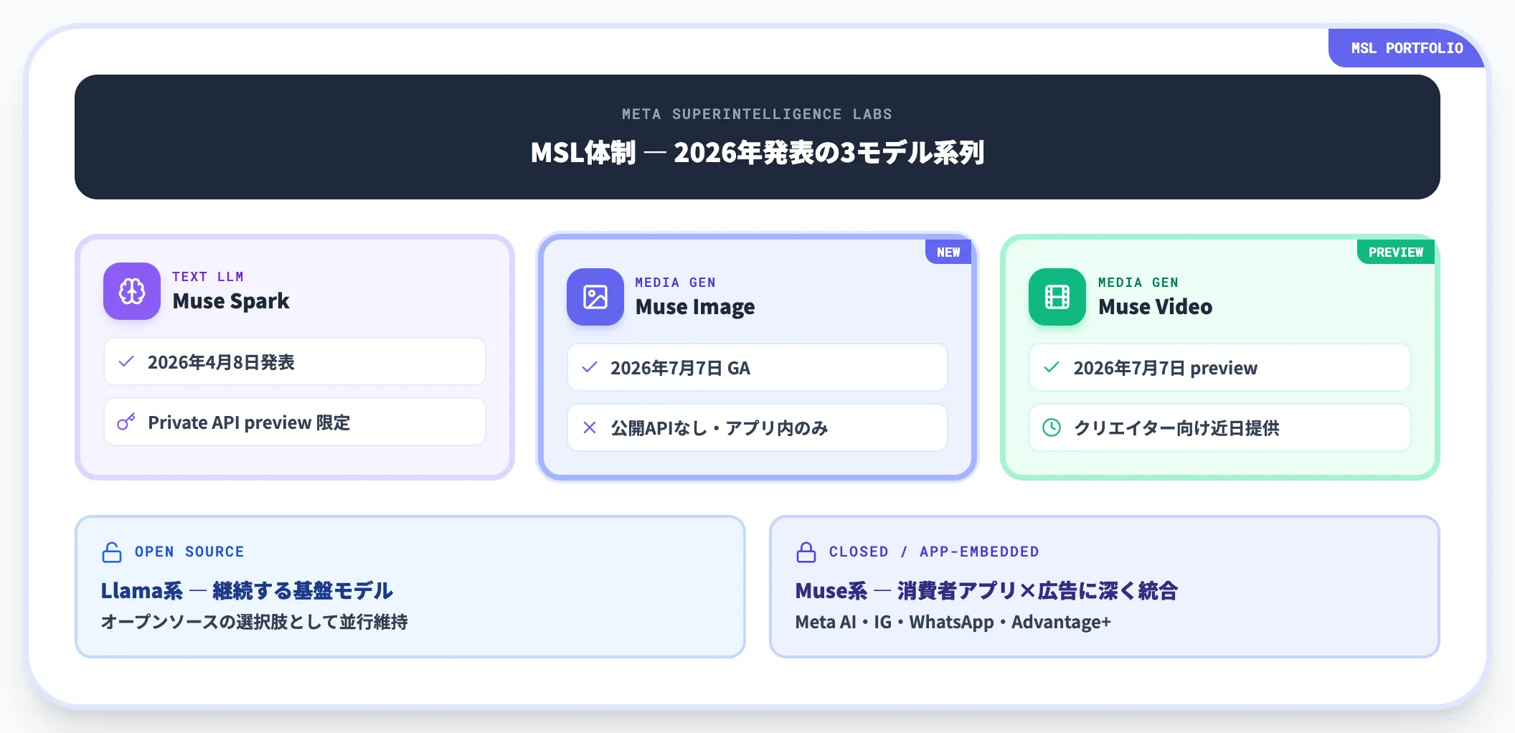Click the Muse Image picture icon
The image size is (1515, 733).
[x=595, y=297]
